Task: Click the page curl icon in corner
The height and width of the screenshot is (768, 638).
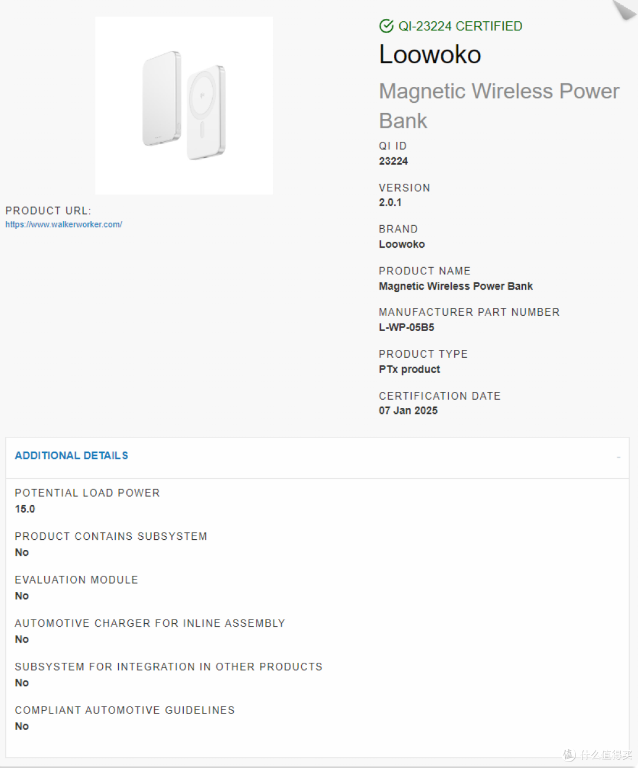Action: pos(624,9)
